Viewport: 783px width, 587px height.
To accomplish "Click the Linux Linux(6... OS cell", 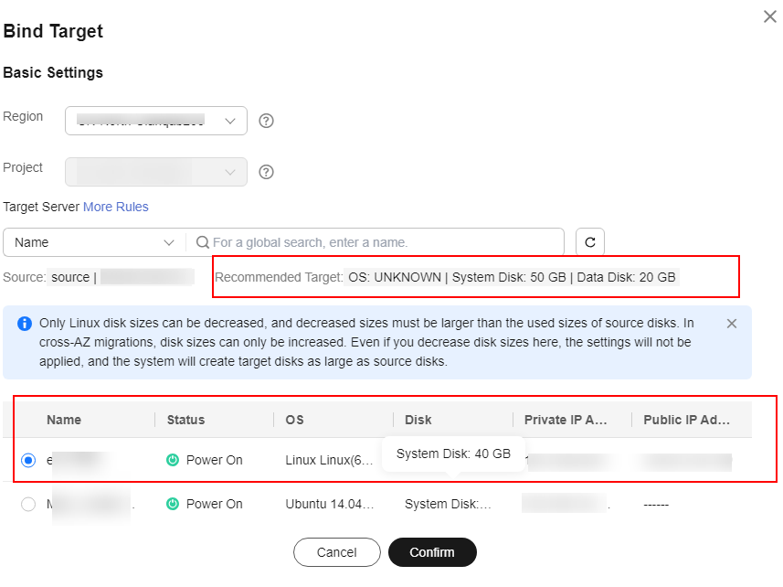I will tap(329, 460).
